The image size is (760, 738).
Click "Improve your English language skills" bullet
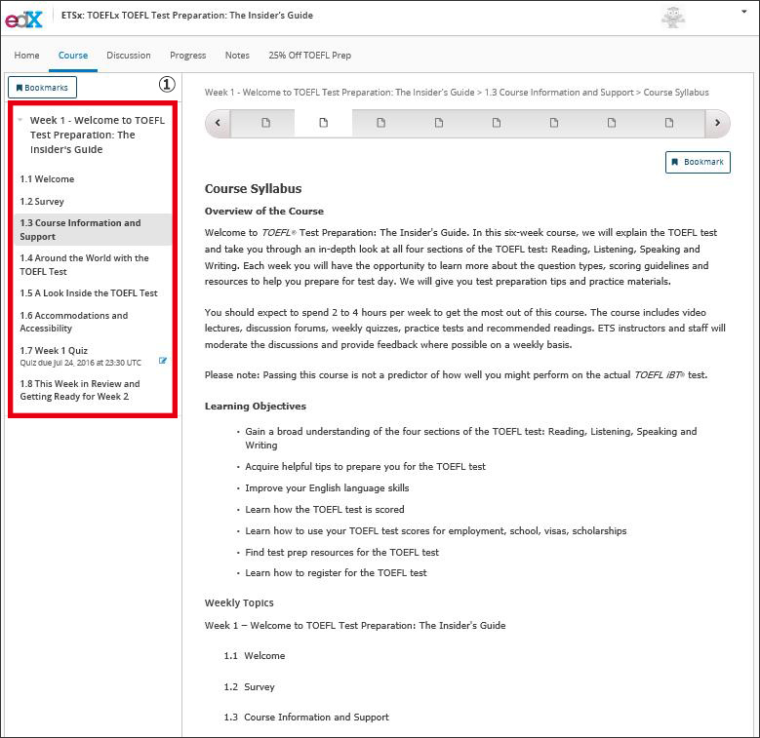[327, 487]
